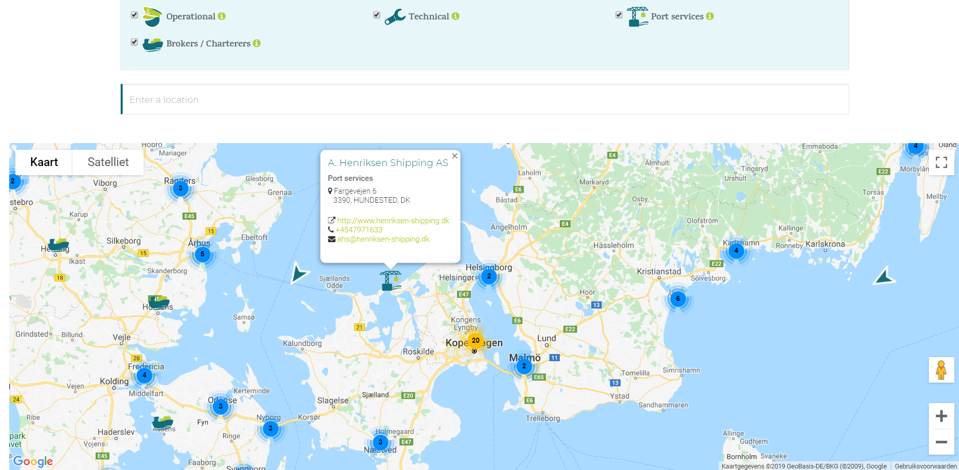
Task: Switch map to Satelliet view
Action: [108, 162]
